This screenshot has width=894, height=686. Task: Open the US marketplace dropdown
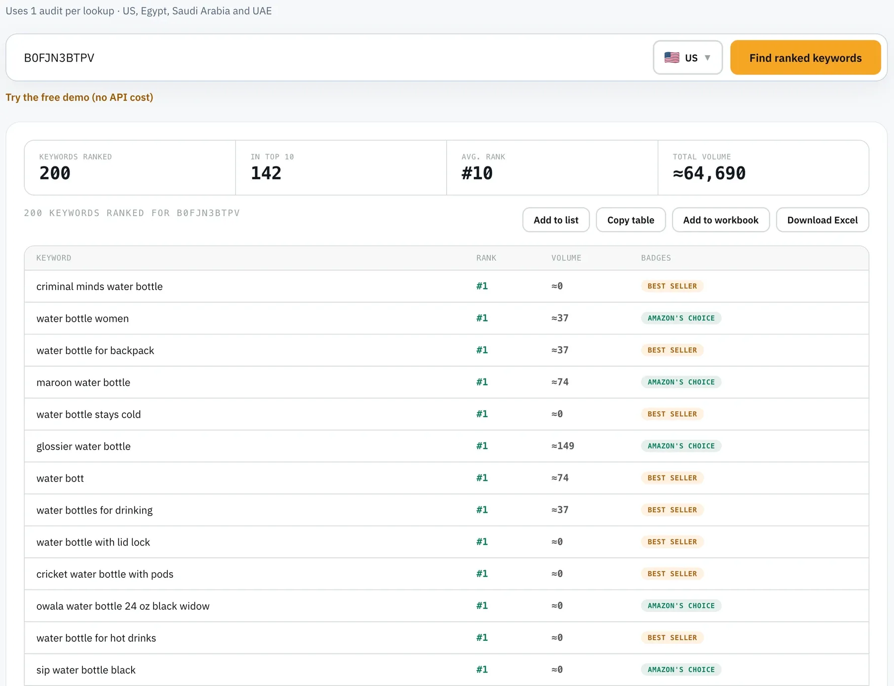coord(687,58)
